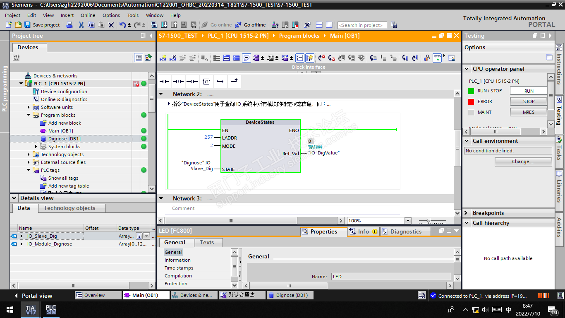The width and height of the screenshot is (565, 318).
Task: Select Main [OB1] in project tree
Action: point(60,131)
